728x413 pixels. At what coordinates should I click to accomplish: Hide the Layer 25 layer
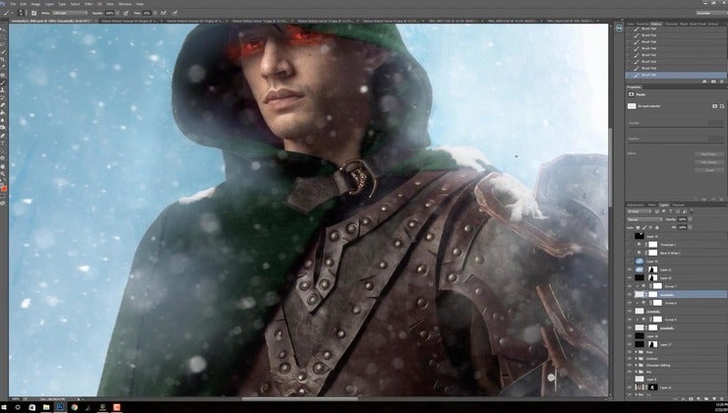pyautogui.click(x=630, y=269)
